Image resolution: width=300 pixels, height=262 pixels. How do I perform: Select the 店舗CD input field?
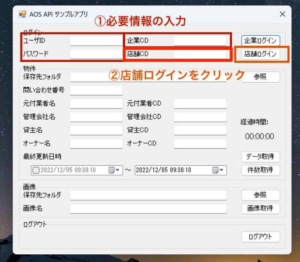pos(200,54)
